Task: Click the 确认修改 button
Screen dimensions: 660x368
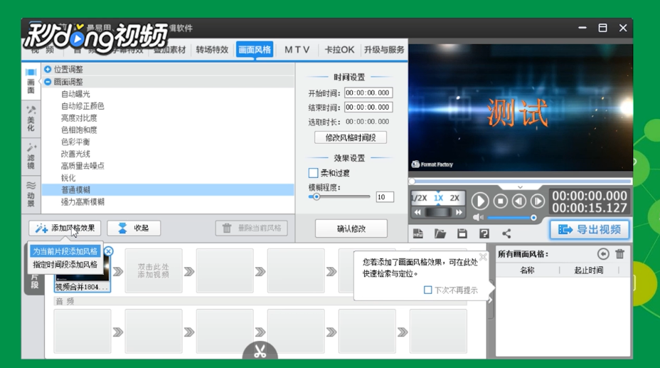Action: pyautogui.click(x=351, y=228)
